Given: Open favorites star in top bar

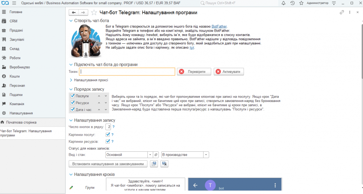Looking at the screenshot, I should point(301,3).
